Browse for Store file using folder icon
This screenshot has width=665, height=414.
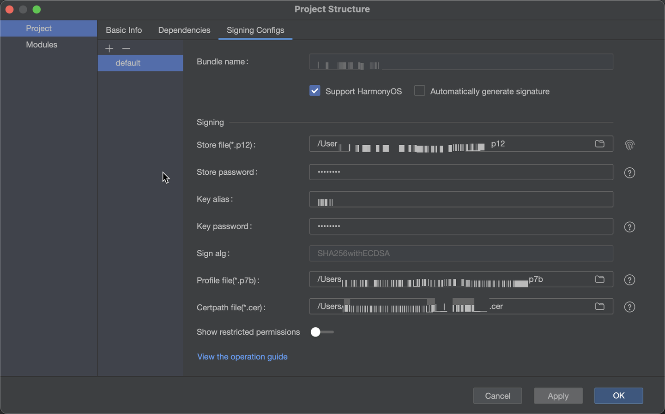pyautogui.click(x=599, y=144)
